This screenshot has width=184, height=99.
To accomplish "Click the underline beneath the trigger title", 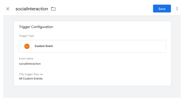I will point(32,12).
